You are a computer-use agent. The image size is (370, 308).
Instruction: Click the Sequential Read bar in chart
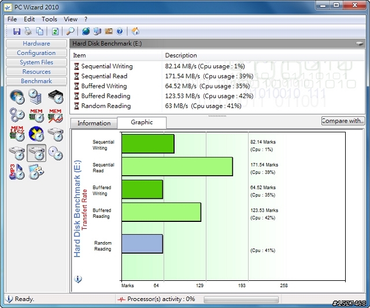point(177,167)
